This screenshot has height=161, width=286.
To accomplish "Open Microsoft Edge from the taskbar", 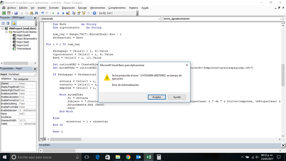I will tap(97, 157).
